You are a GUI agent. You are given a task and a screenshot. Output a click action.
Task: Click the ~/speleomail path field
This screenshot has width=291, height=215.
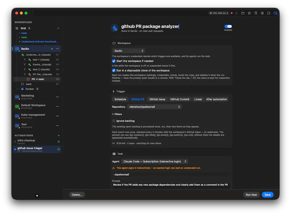pos(171,175)
